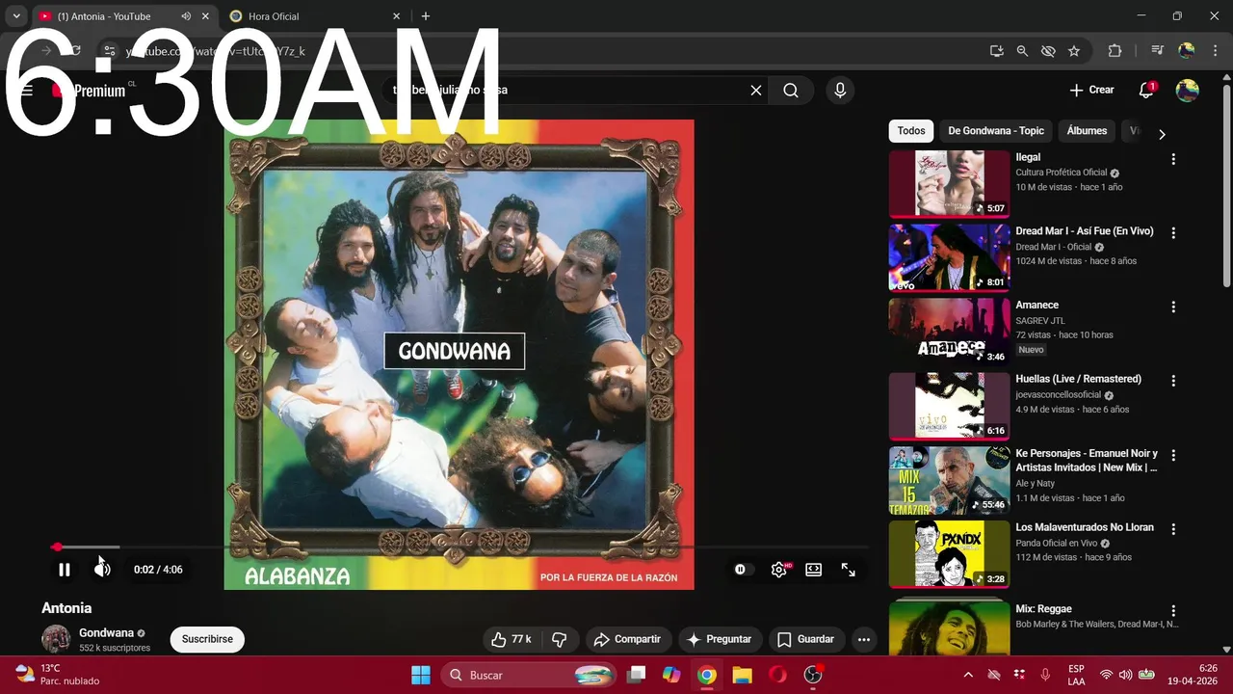Like the video with 77 k likes
The width and height of the screenshot is (1233, 694).
click(511, 639)
